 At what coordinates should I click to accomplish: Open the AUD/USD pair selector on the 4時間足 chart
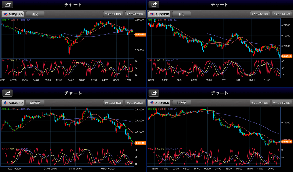click(x=13, y=103)
